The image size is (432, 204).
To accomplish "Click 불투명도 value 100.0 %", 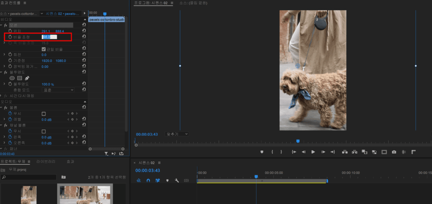I will [x=48, y=84].
